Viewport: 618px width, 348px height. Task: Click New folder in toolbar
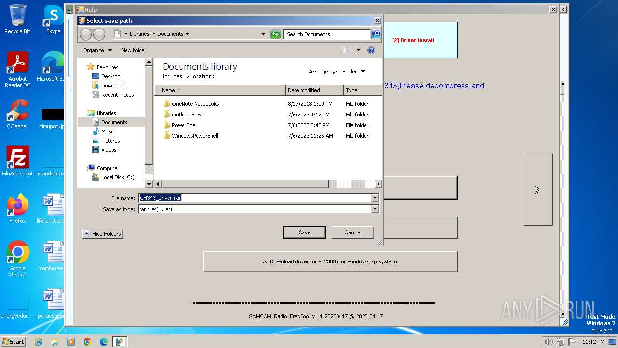134,50
